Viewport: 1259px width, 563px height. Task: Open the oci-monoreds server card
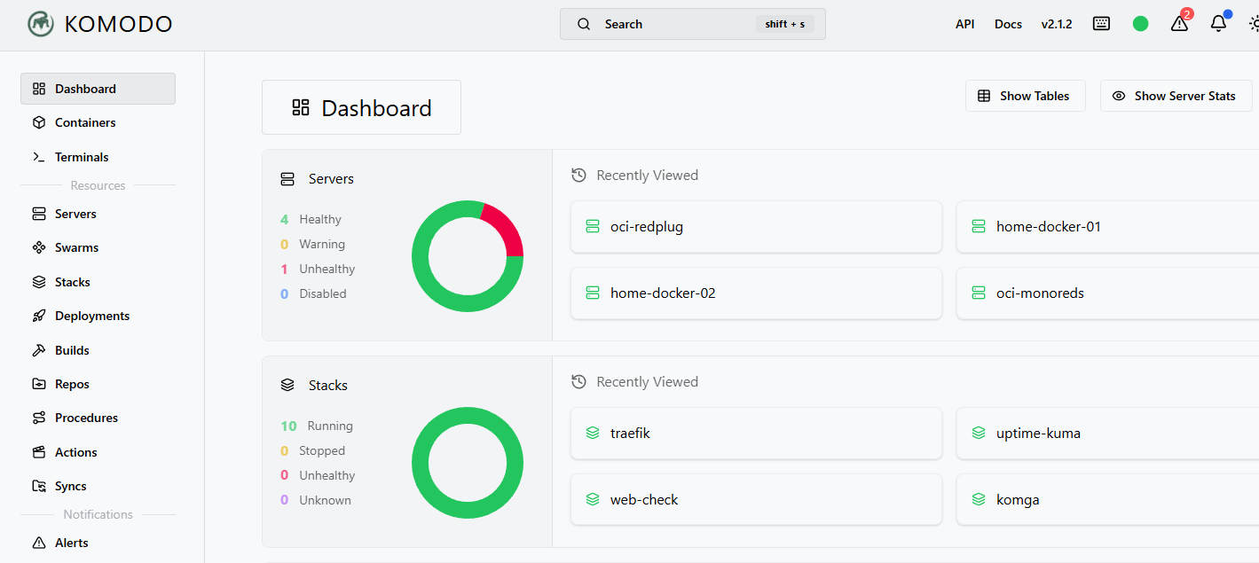(1107, 293)
